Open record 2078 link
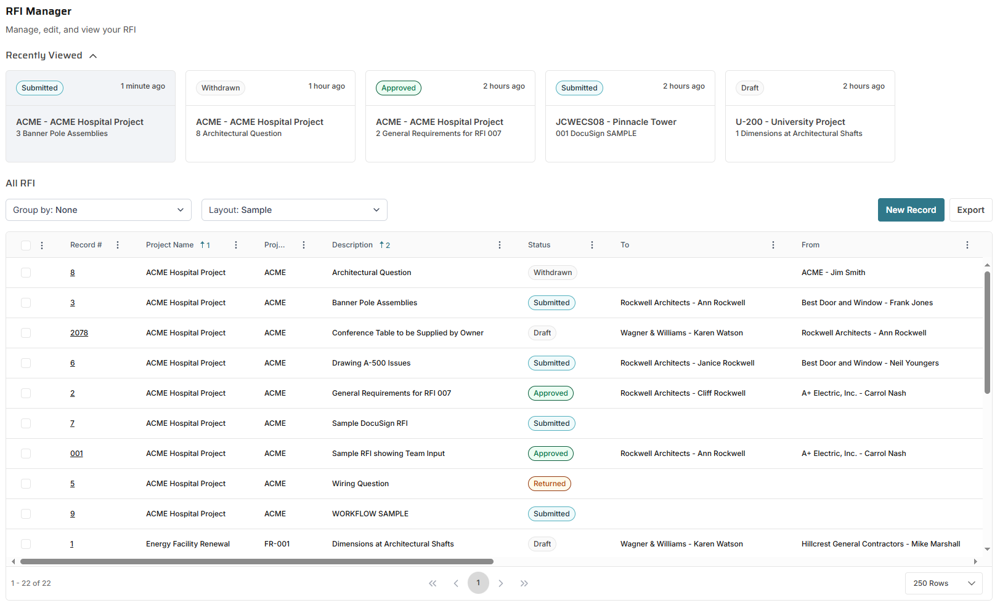Image resolution: width=1000 pixels, height=608 pixels. (79, 333)
